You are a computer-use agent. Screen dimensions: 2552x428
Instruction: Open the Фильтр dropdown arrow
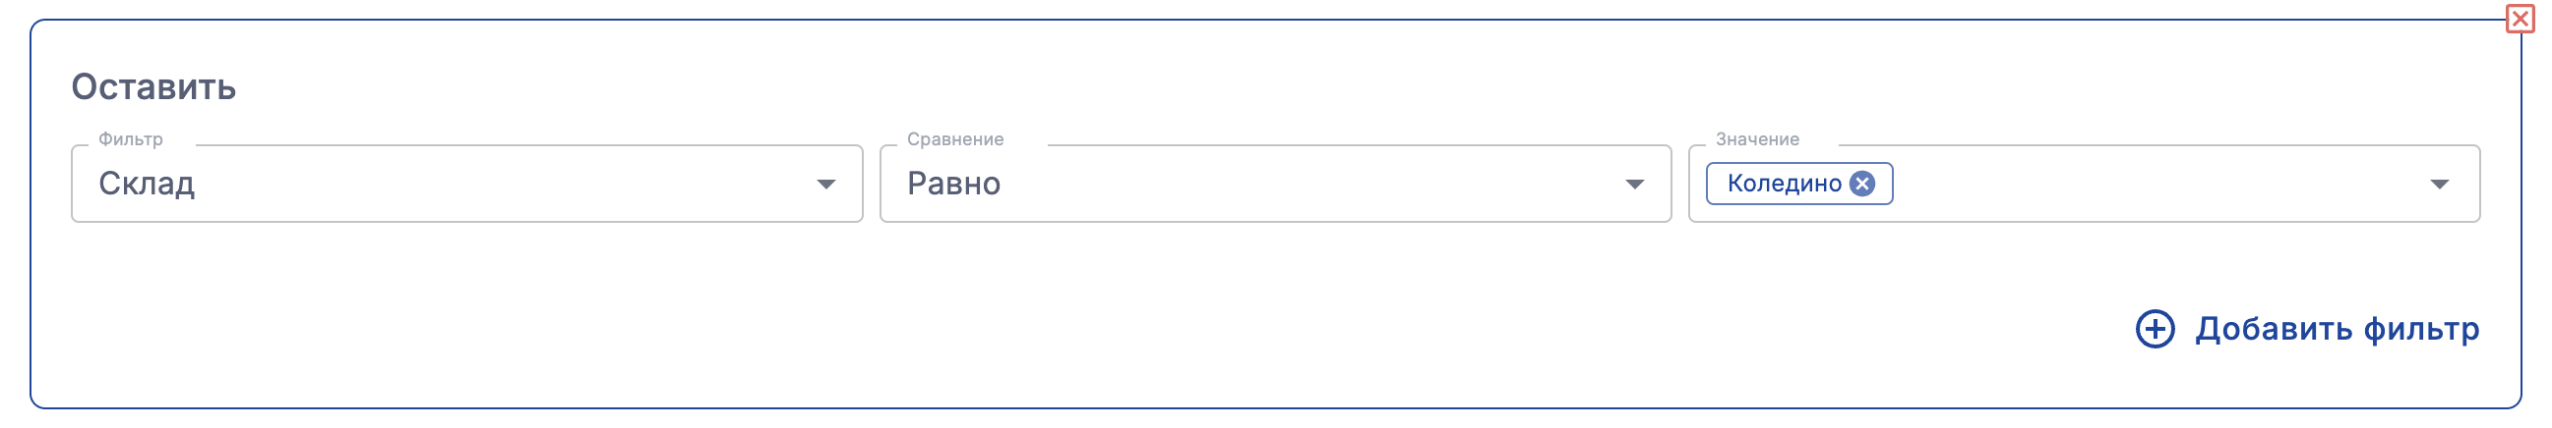825,185
